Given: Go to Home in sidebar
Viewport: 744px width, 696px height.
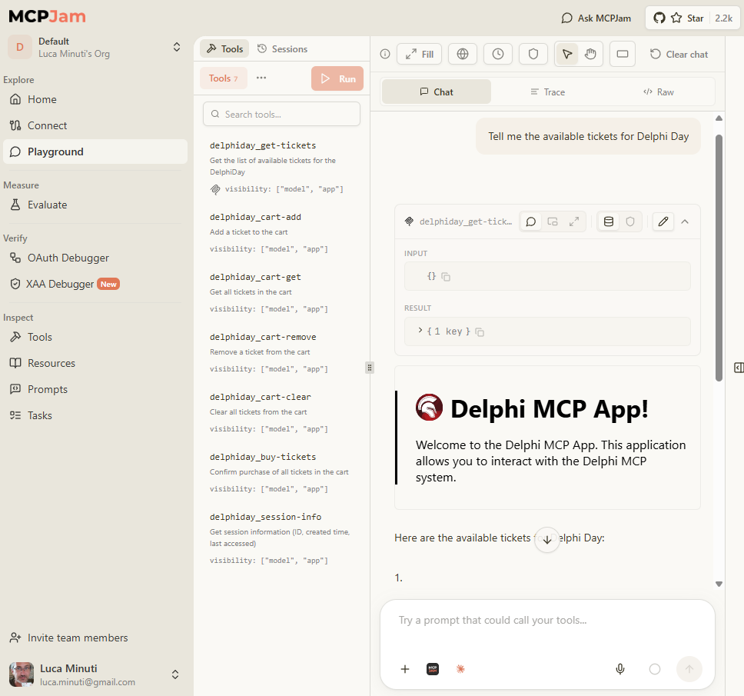Looking at the screenshot, I should coord(95,99).
